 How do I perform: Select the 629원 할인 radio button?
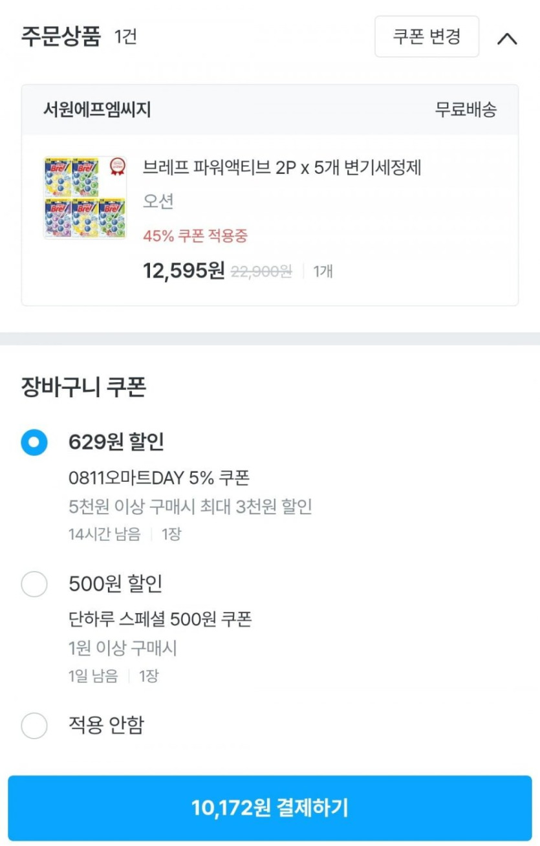tap(34, 442)
